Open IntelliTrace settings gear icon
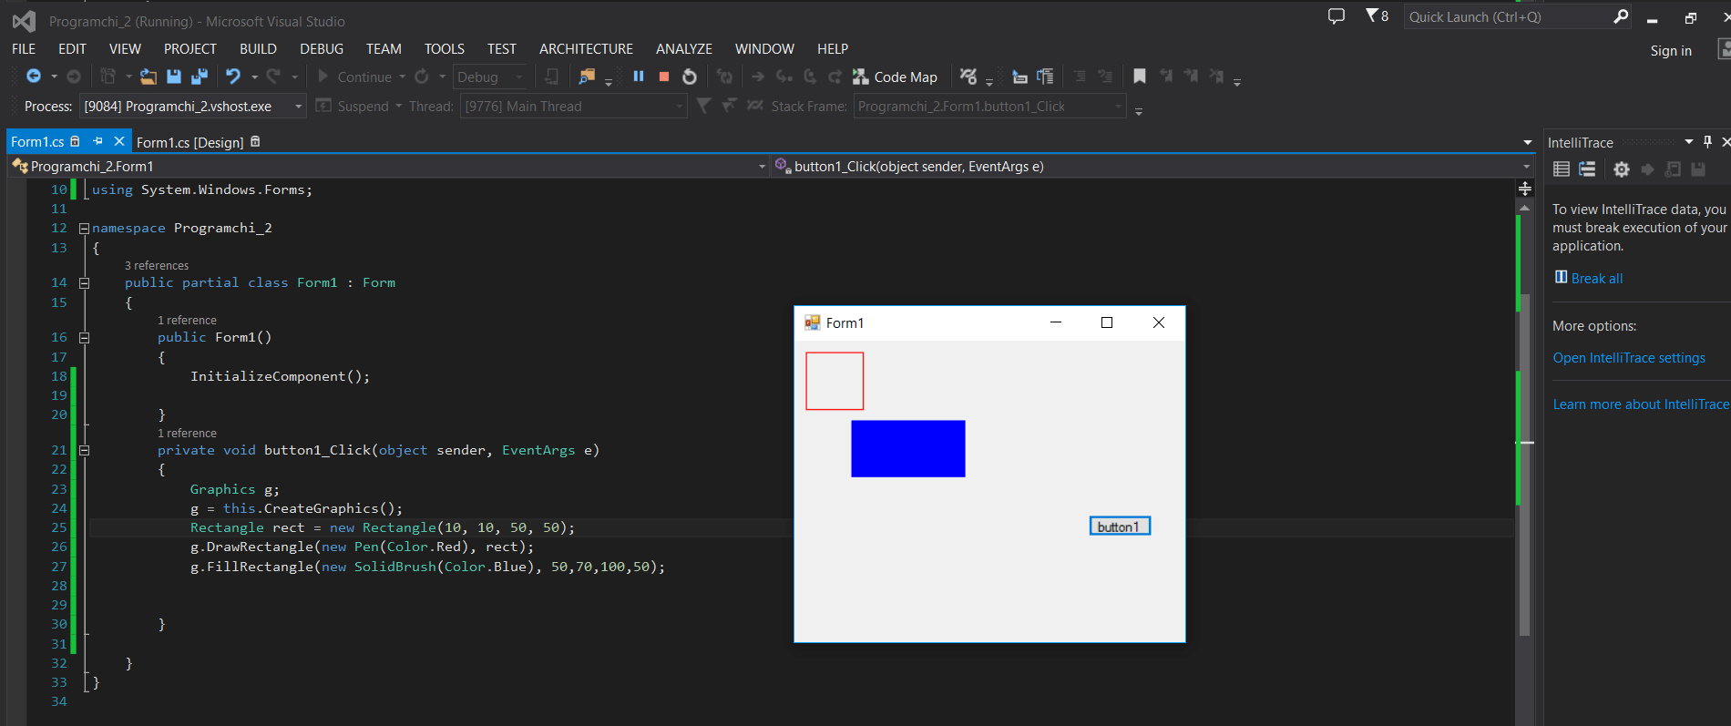Viewport: 1731px width, 726px height. click(1622, 169)
